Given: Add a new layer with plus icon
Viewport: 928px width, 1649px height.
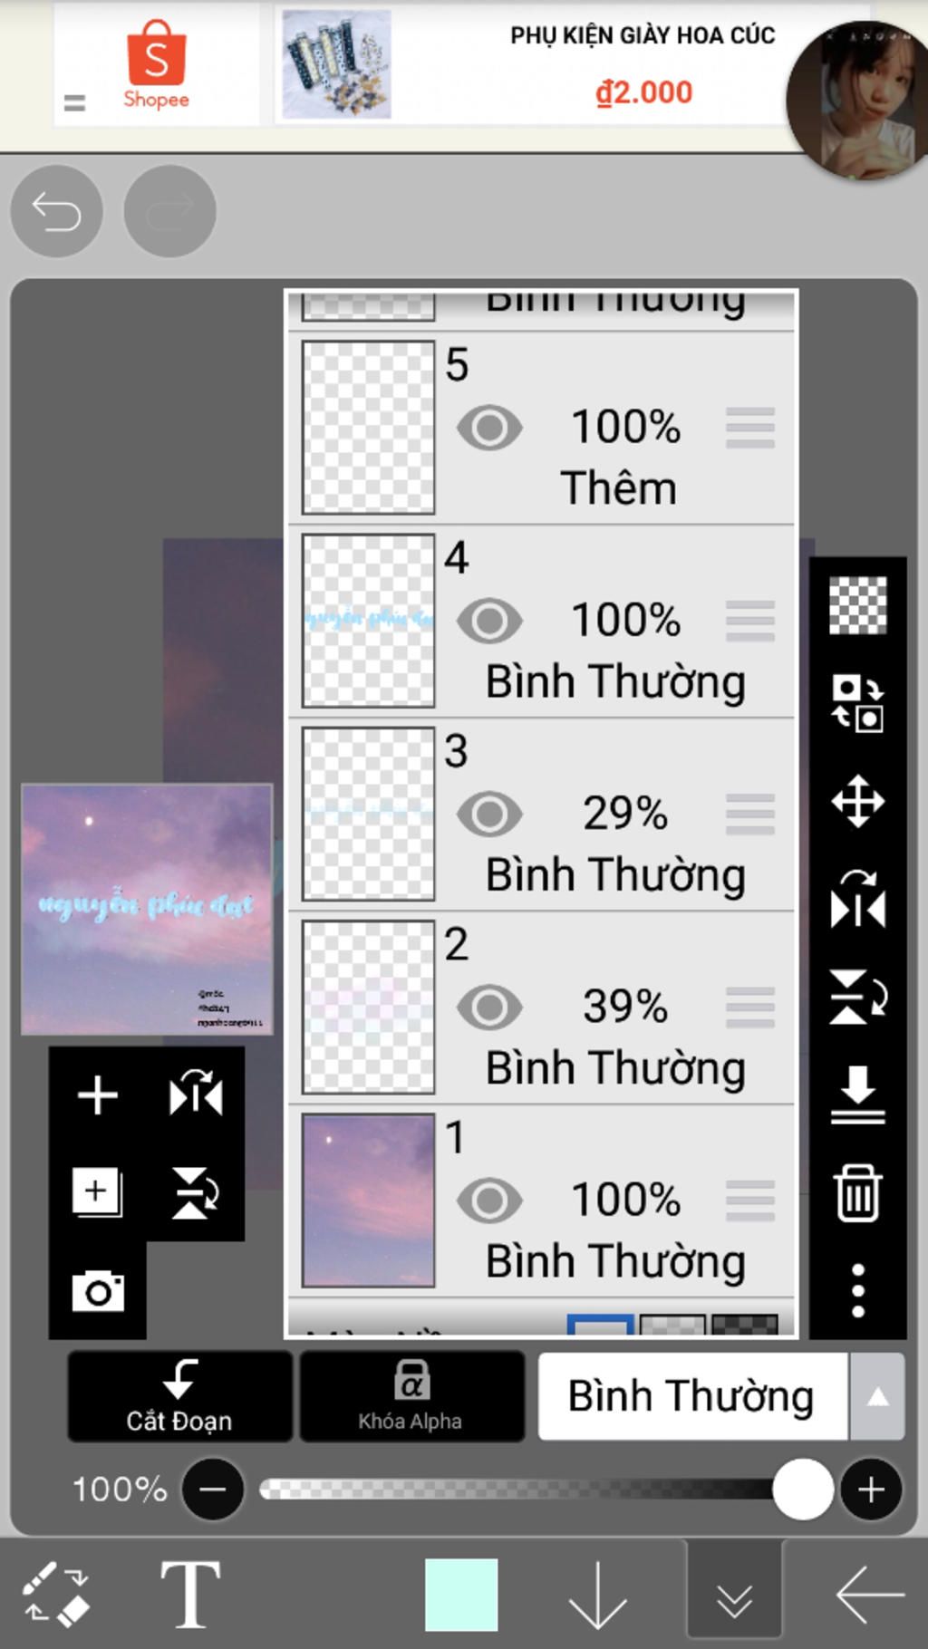Looking at the screenshot, I should (98, 1095).
